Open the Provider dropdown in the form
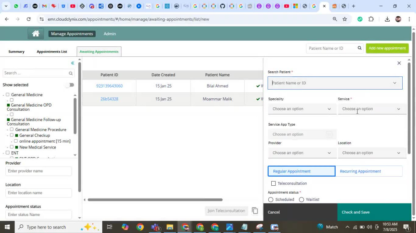416x233 pixels. 302,153
